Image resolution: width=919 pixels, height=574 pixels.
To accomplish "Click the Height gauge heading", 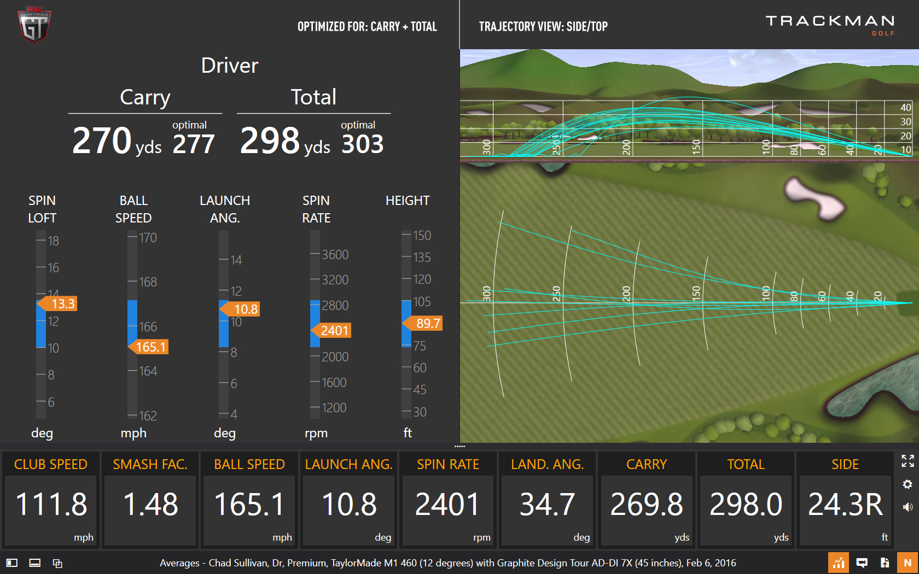I will click(x=408, y=201).
